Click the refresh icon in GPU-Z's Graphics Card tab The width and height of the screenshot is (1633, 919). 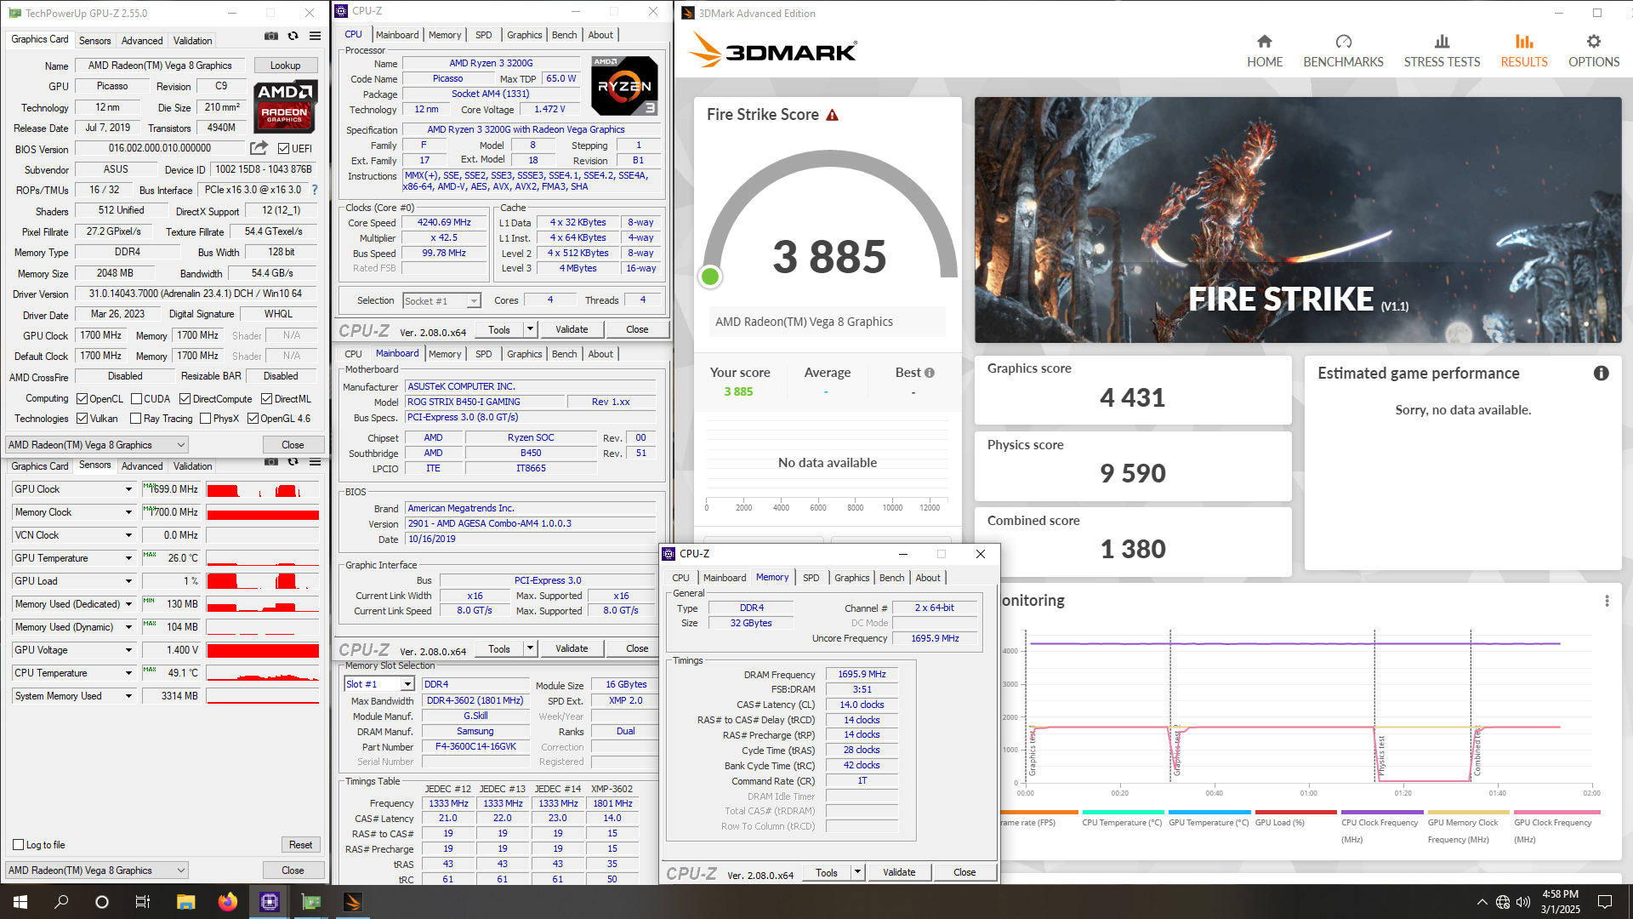pos(293,37)
